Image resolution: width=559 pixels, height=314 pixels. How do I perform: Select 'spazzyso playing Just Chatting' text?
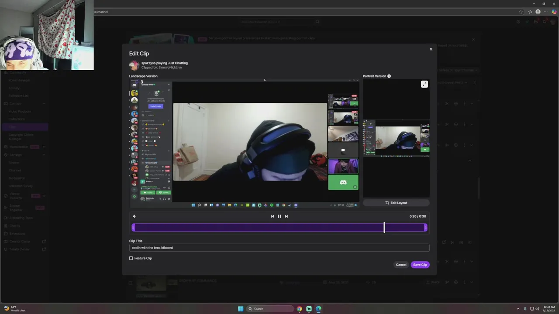pos(165,63)
